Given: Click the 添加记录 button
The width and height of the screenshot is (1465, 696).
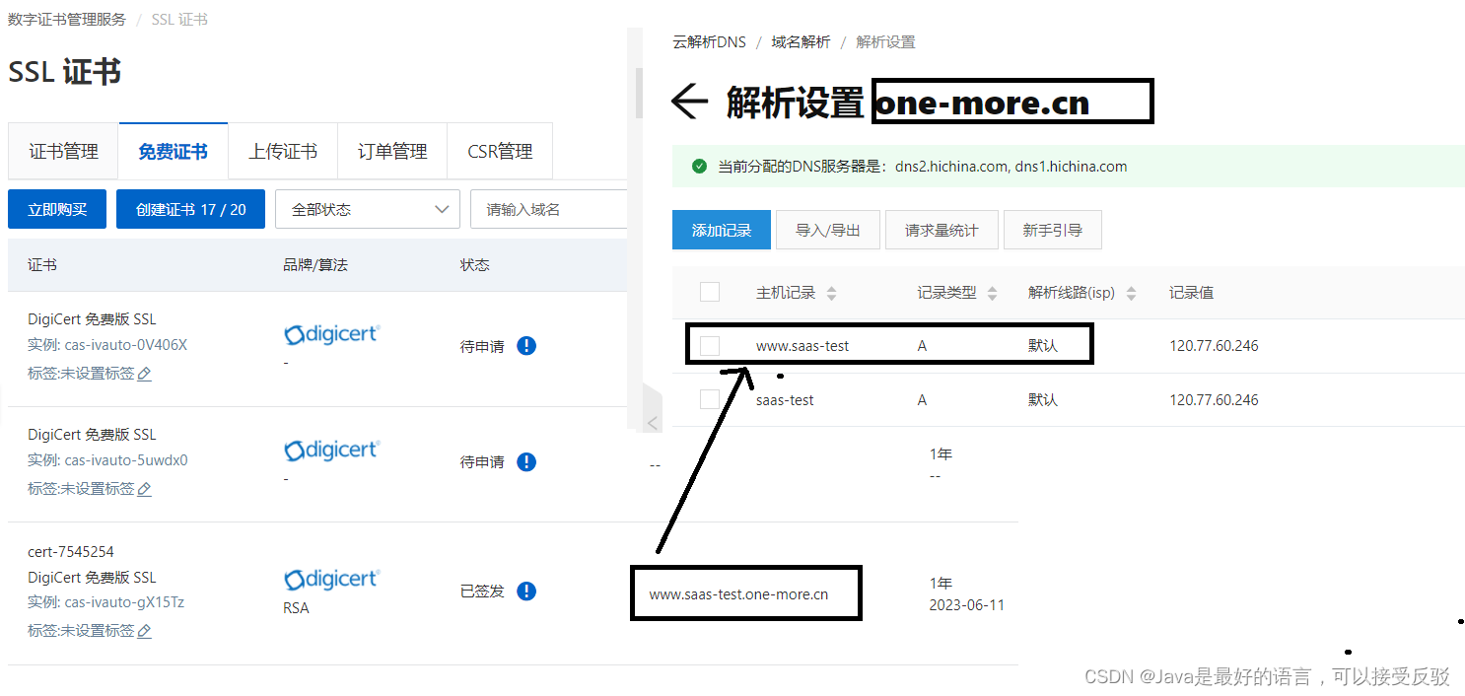Looking at the screenshot, I should (x=722, y=230).
